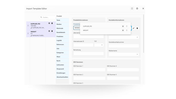Click the alternative product number field
This screenshot has width=176, height=99.
[x=89, y=36]
